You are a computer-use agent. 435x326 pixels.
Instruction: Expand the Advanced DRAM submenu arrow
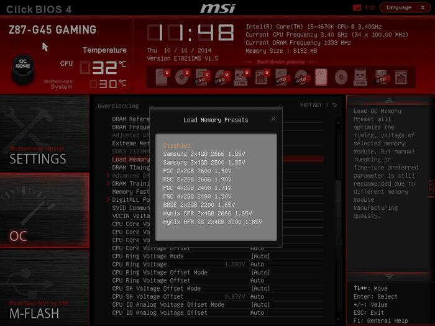point(108,175)
